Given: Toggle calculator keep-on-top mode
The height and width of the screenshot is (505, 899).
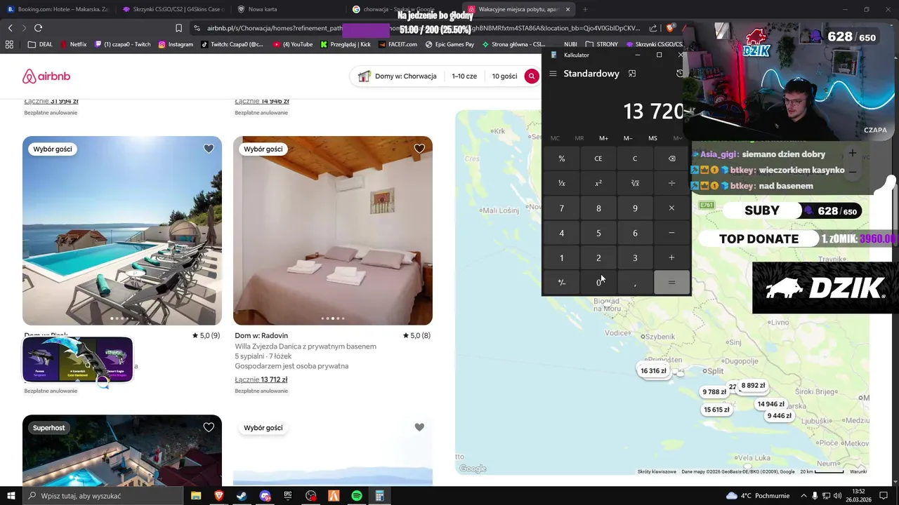Looking at the screenshot, I should [632, 74].
